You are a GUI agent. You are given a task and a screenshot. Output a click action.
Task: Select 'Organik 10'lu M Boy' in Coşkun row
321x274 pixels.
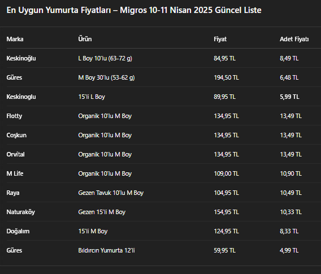pyautogui.click(x=105, y=135)
